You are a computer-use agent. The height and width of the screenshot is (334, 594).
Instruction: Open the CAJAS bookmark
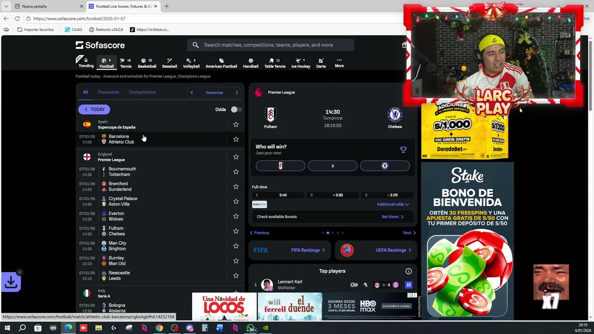(x=74, y=30)
